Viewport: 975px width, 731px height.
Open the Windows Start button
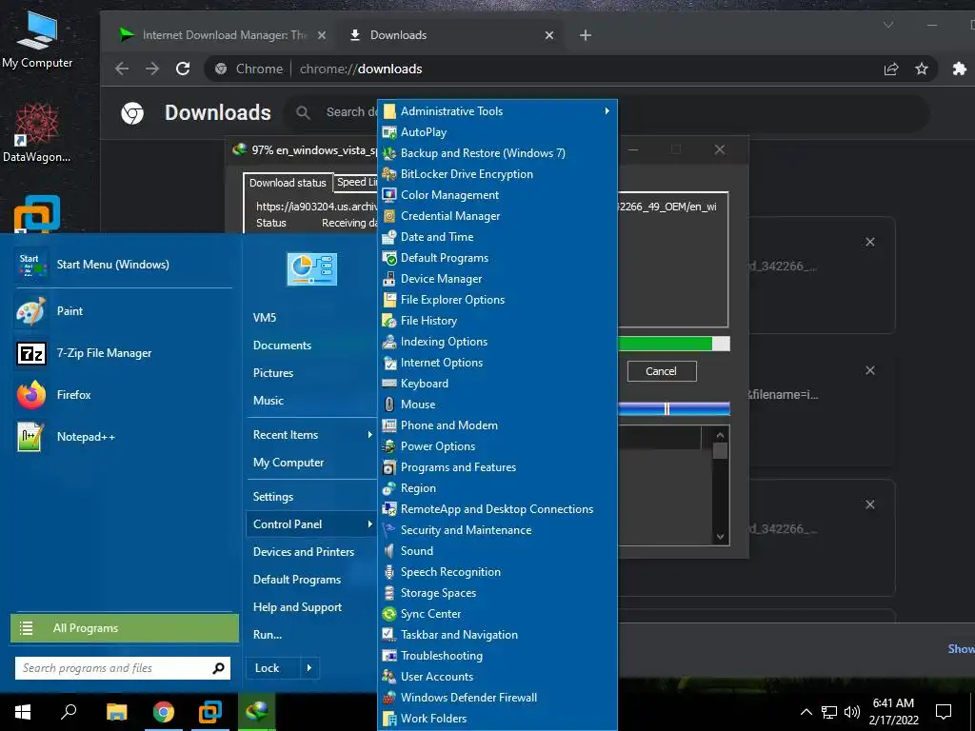point(23,712)
